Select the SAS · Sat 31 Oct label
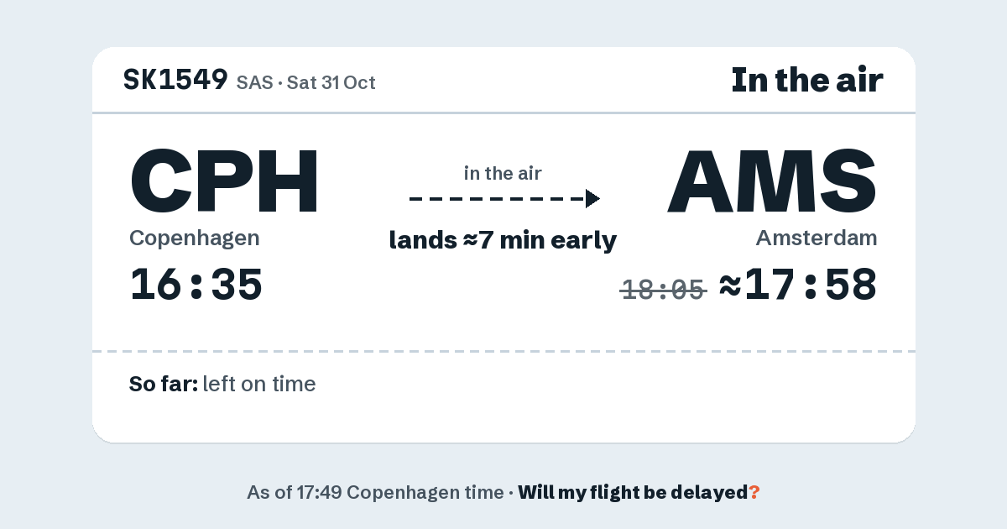This screenshot has height=529, width=1007. [306, 82]
